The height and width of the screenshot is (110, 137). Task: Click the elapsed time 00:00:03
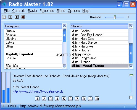9,106
